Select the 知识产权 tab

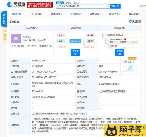pyautogui.click(x=115, y=14)
